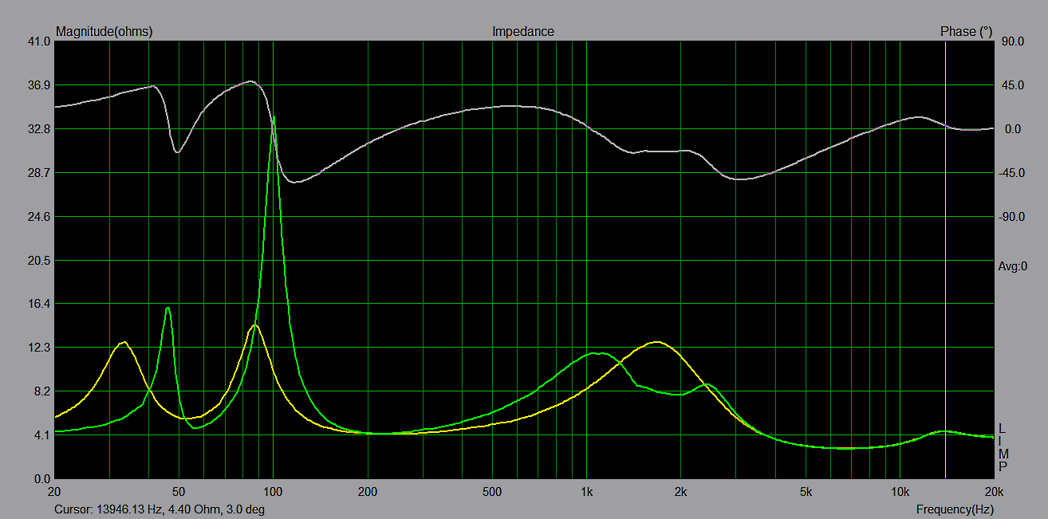Click the '5k' frequency axis label
The image size is (1048, 519).
click(806, 491)
